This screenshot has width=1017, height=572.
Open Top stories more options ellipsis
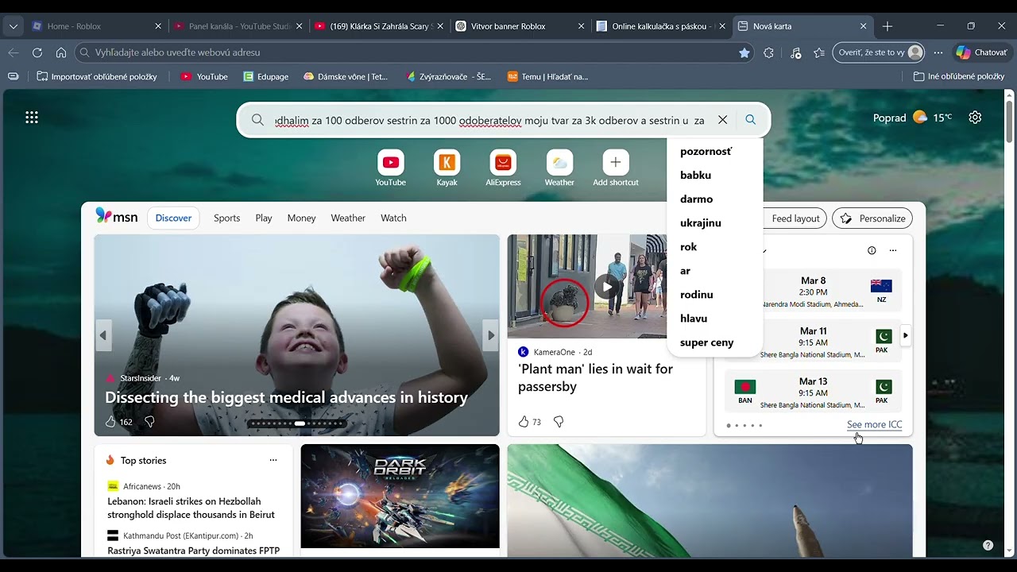point(273,460)
